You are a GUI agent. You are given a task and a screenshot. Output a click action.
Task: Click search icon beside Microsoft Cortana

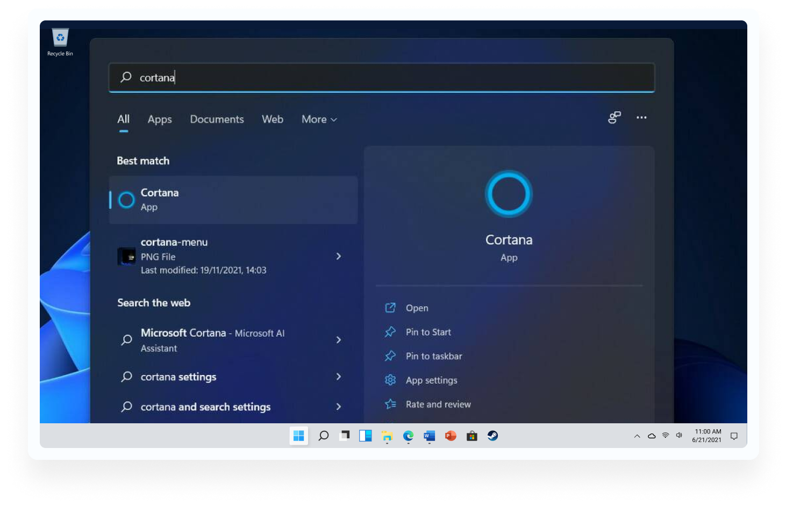126,340
